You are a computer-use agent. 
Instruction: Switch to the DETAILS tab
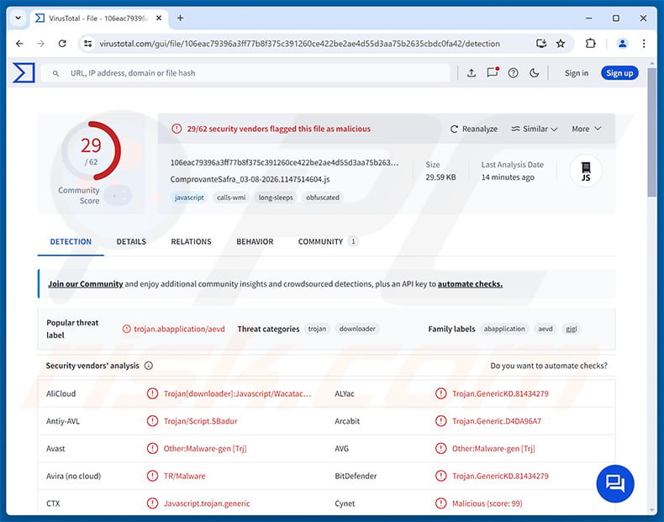click(x=131, y=242)
